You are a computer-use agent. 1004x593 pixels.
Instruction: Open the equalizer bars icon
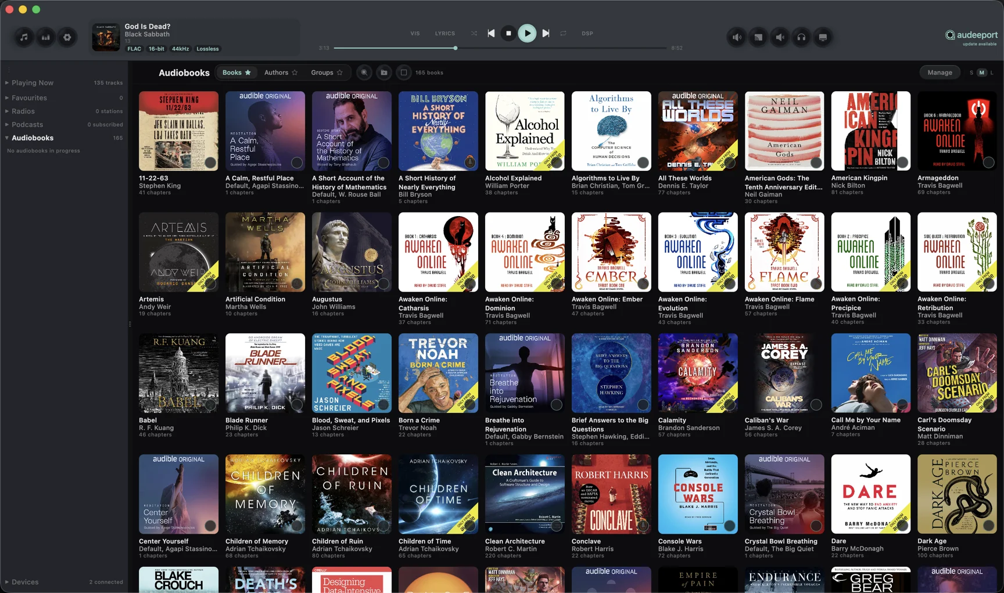[x=45, y=37]
